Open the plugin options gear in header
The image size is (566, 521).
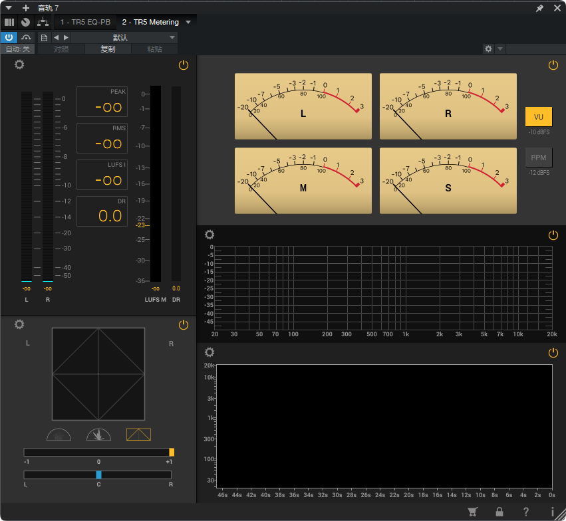(x=488, y=49)
